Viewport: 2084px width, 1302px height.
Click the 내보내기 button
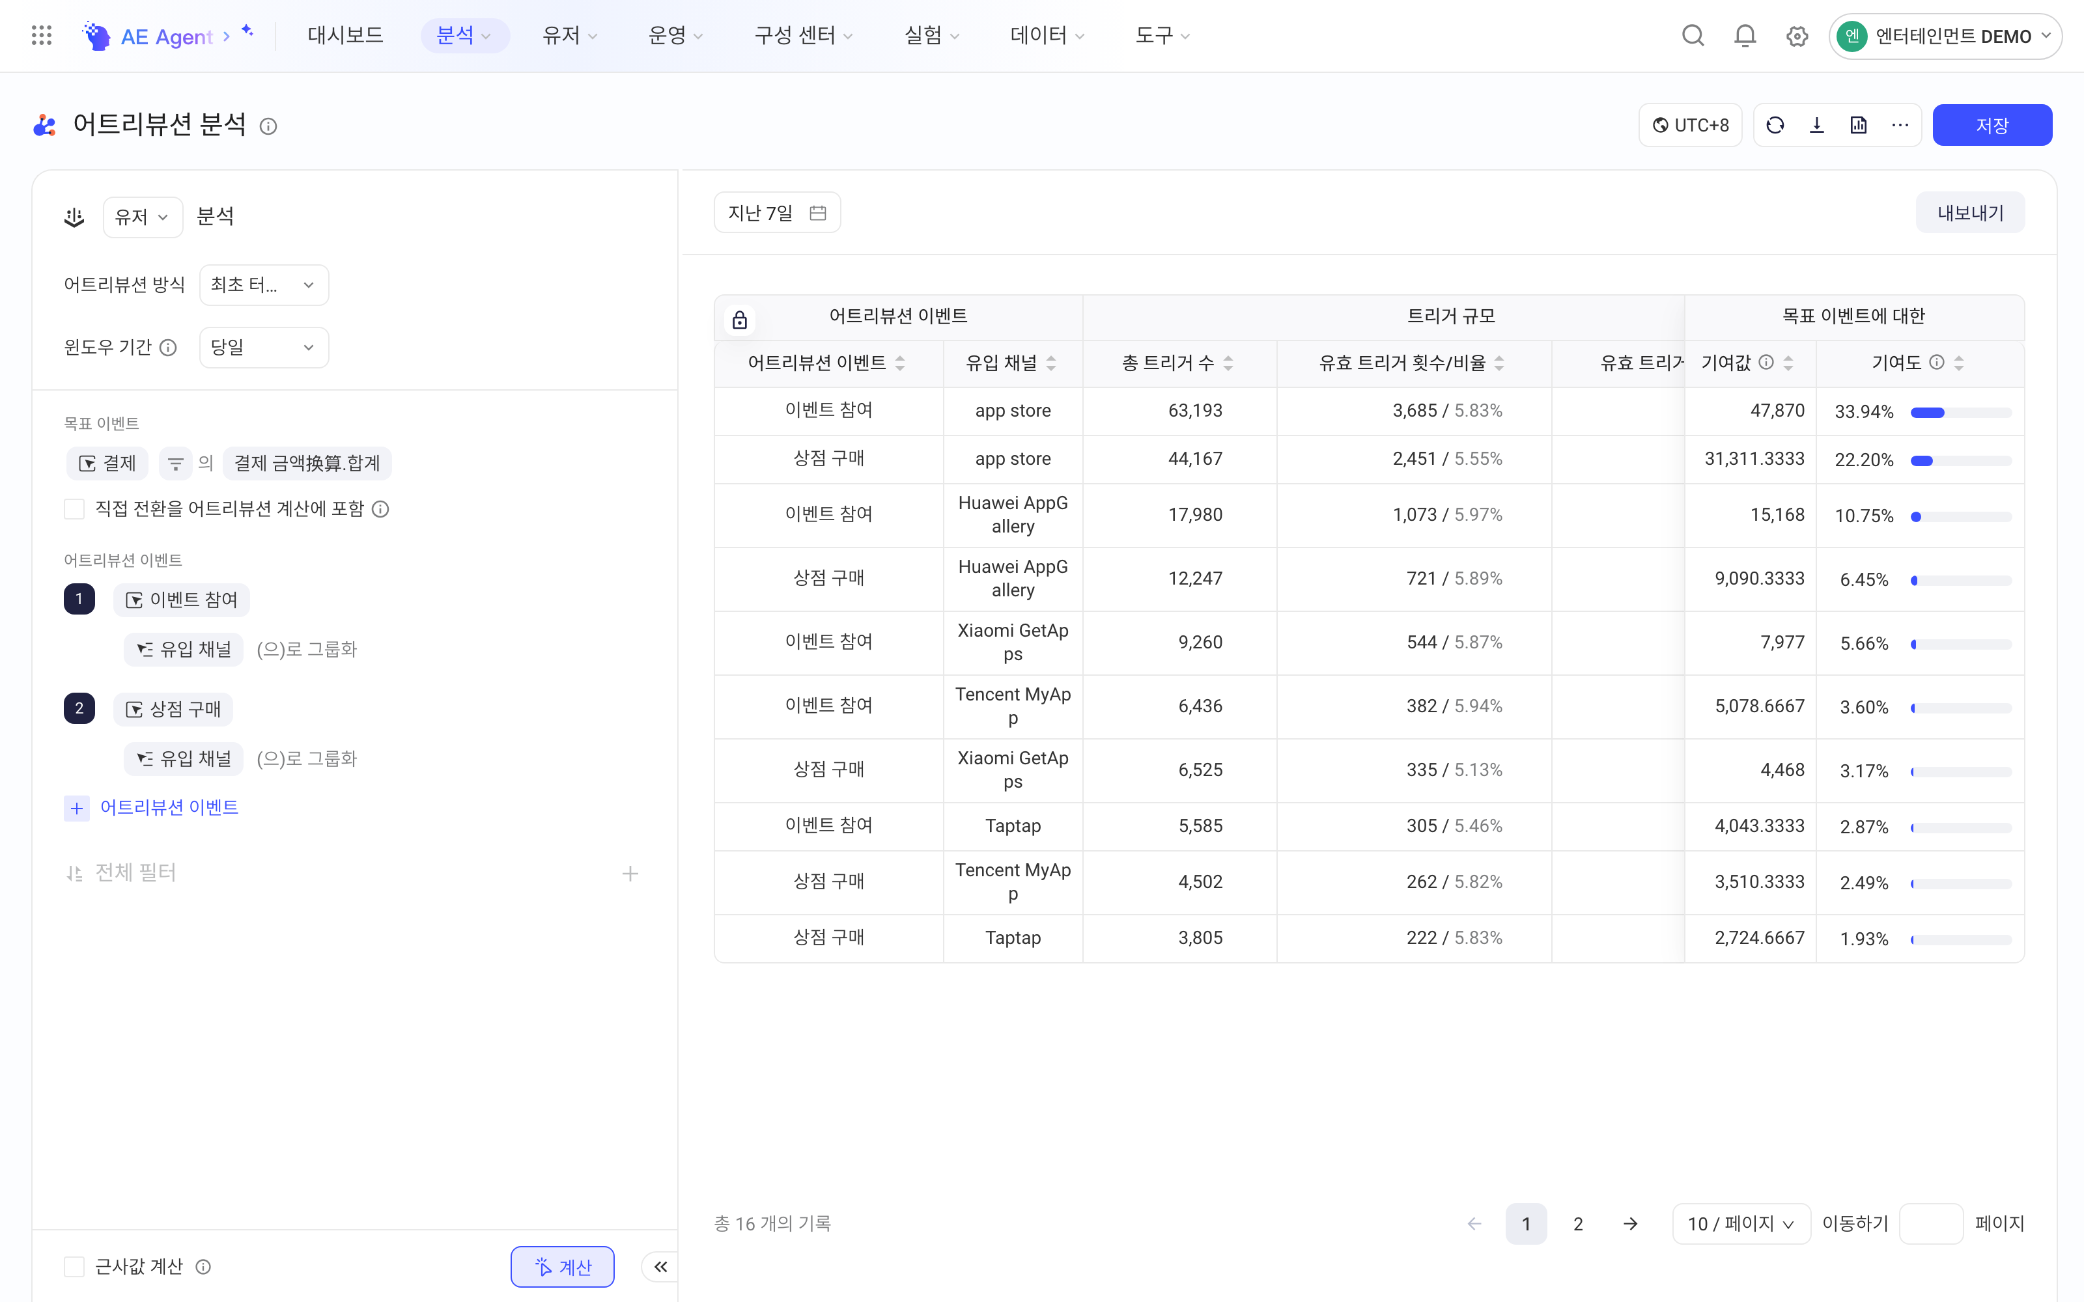(x=1970, y=213)
